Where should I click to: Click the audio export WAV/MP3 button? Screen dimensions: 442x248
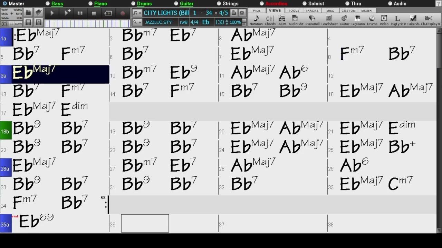(12, 14)
